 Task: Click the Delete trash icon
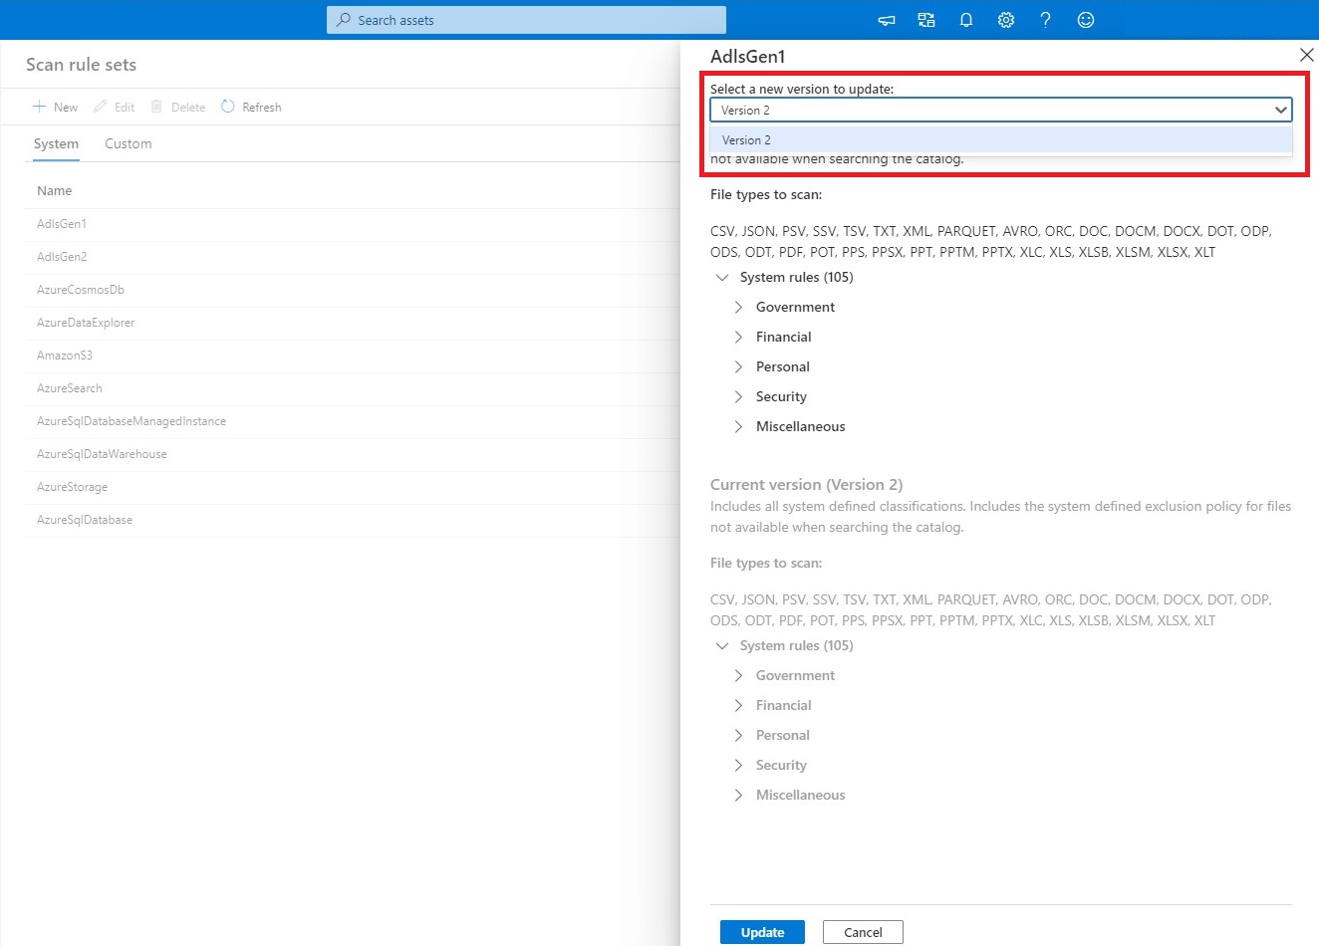pos(156,107)
